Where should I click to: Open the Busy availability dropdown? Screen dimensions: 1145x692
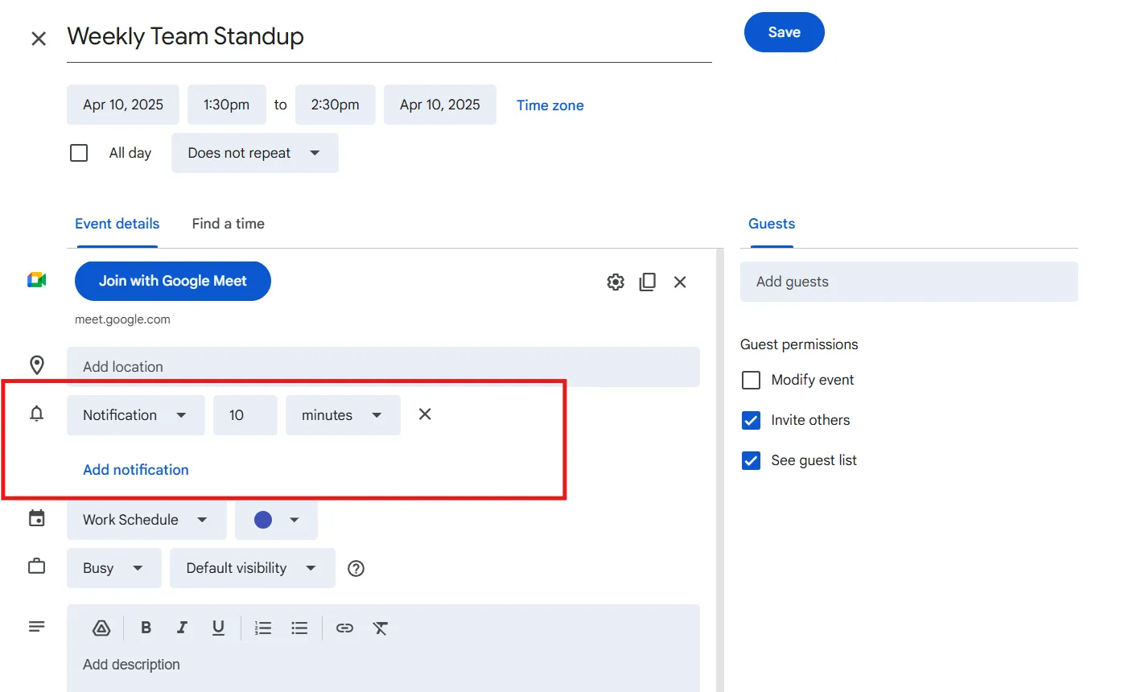point(114,568)
